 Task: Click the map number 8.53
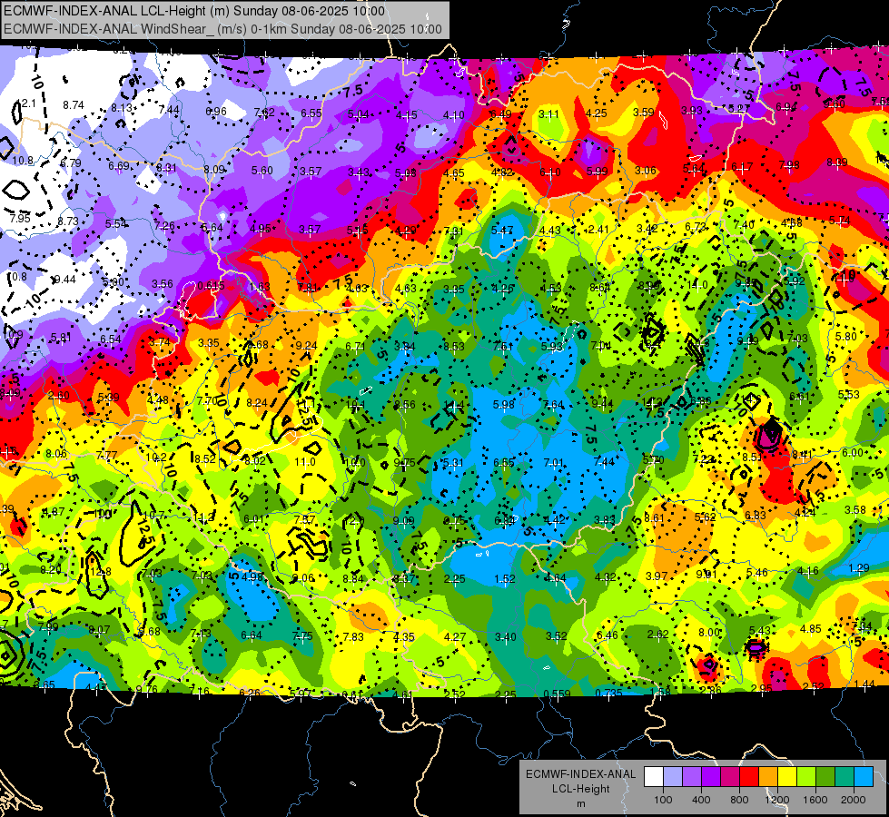(453, 346)
